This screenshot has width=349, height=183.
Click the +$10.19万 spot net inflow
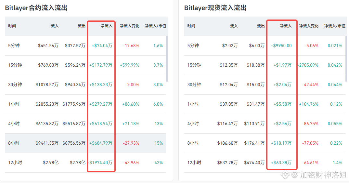click(x=281, y=143)
